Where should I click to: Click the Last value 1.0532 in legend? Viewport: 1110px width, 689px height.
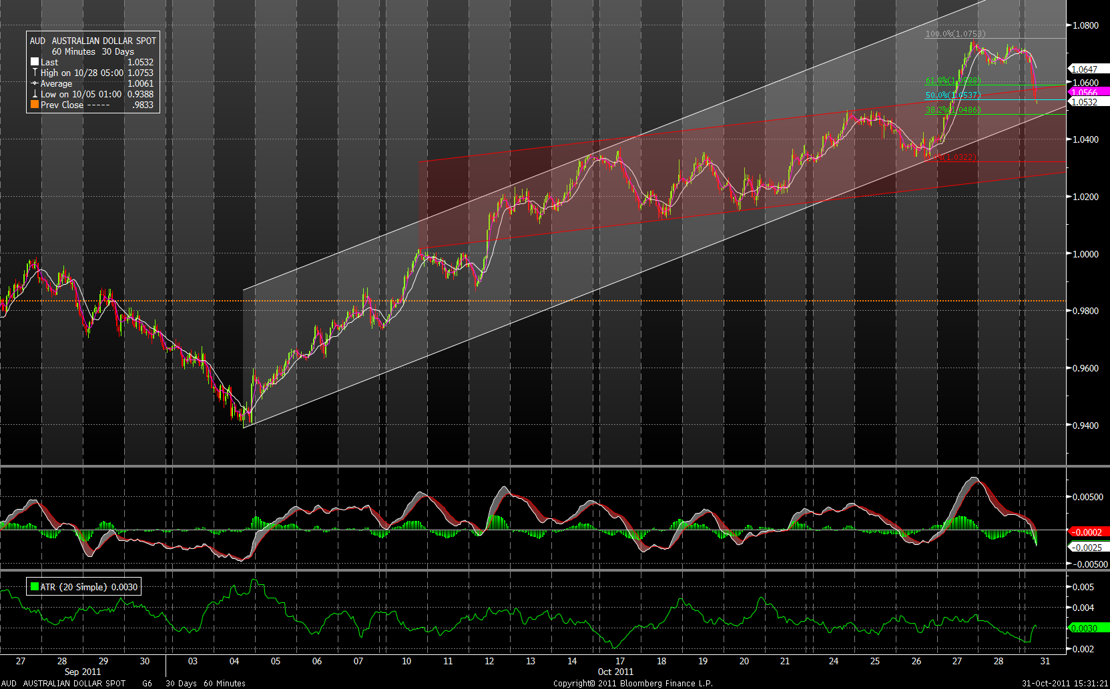tap(140, 62)
